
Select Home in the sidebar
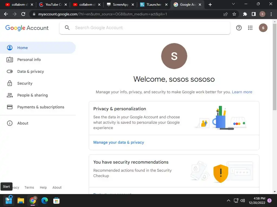(x=38, y=48)
